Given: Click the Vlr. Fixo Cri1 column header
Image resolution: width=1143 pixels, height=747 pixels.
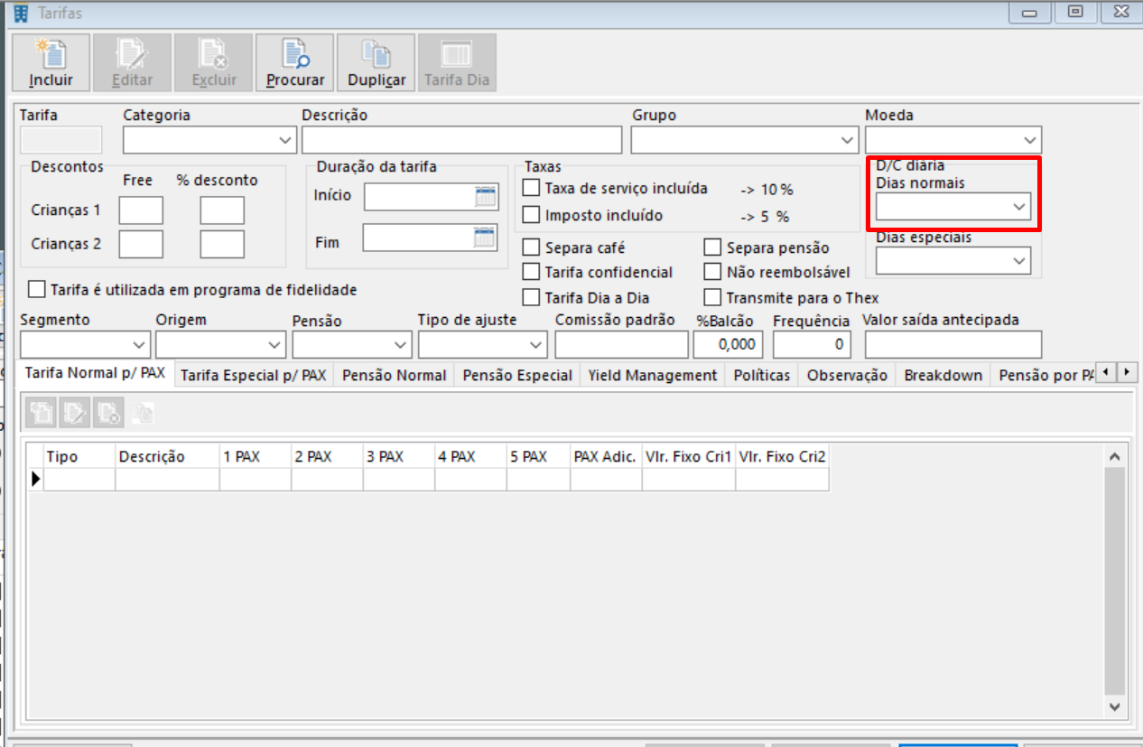Looking at the screenshot, I should (x=689, y=457).
